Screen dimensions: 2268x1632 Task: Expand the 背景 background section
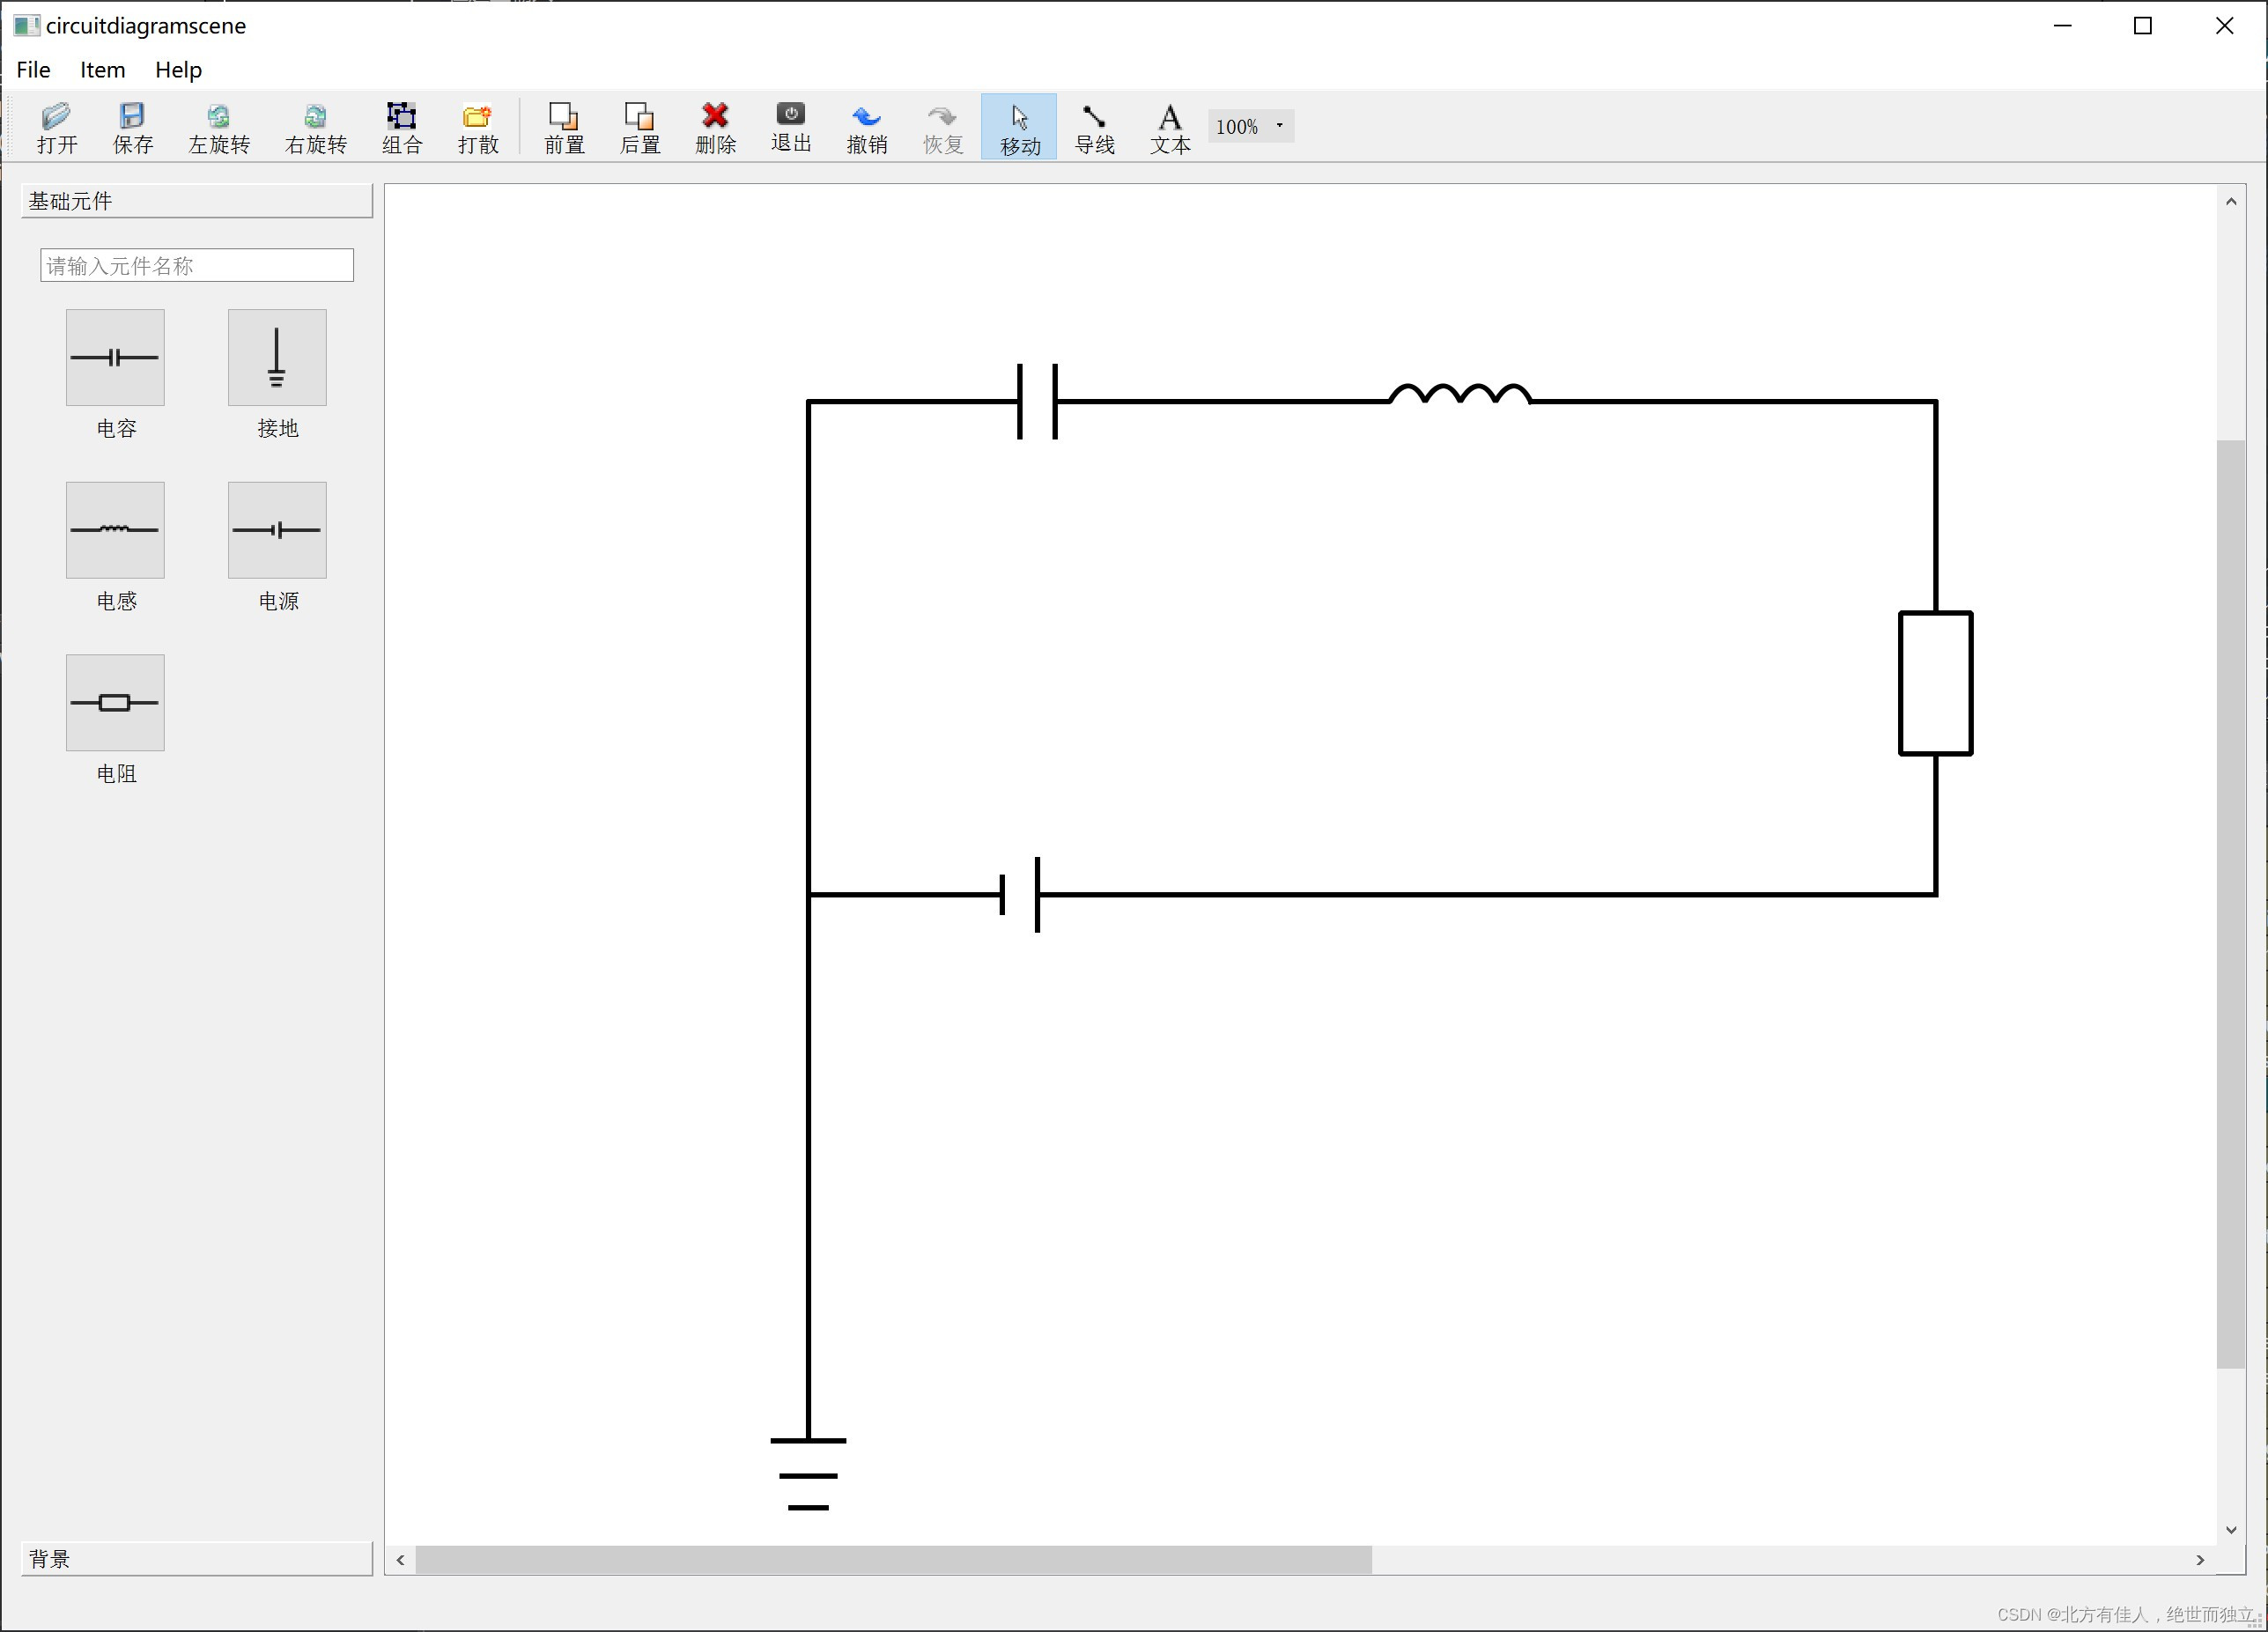pyautogui.click(x=196, y=1558)
